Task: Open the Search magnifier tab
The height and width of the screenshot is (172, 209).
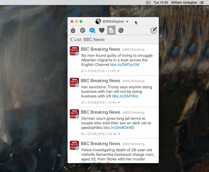Action: [121, 30]
